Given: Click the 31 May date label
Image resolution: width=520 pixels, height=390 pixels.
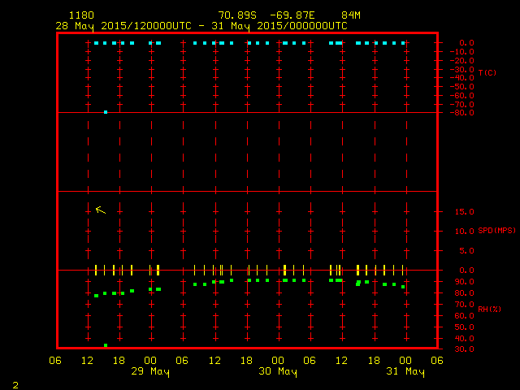Looking at the screenshot, I should point(405,371).
